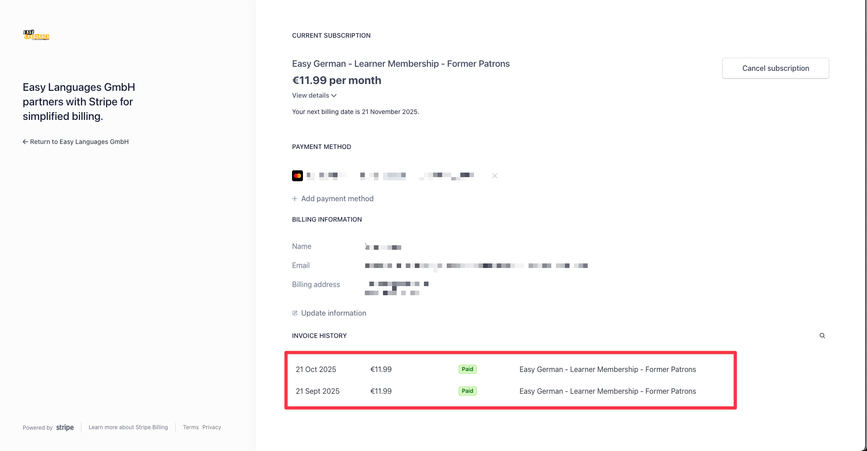Screen dimensions: 867x451
Task: Open the 21 Sept 2025 invoice
Action: click(x=318, y=391)
